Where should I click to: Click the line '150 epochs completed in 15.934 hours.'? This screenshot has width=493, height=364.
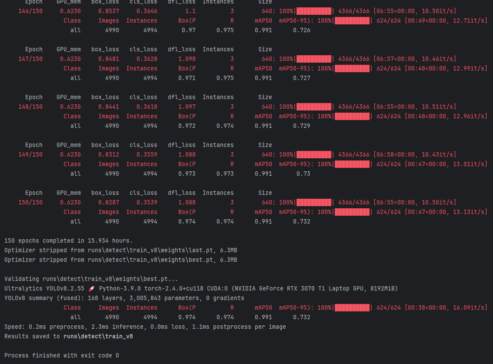coord(69,240)
